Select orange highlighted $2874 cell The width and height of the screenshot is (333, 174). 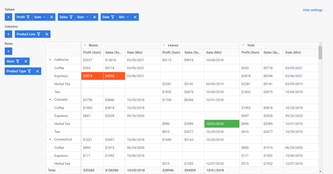point(92,76)
